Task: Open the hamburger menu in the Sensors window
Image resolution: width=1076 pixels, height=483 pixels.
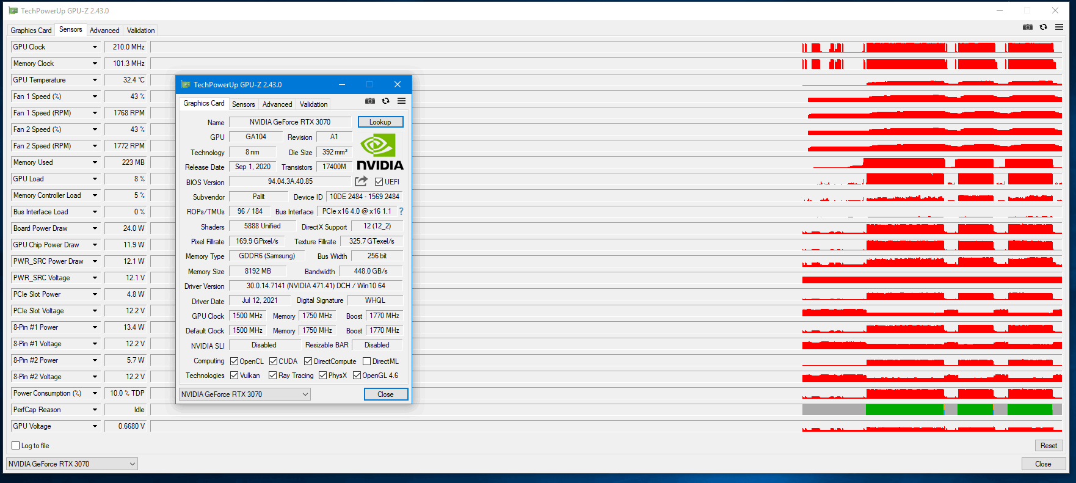Action: pyautogui.click(x=1059, y=27)
